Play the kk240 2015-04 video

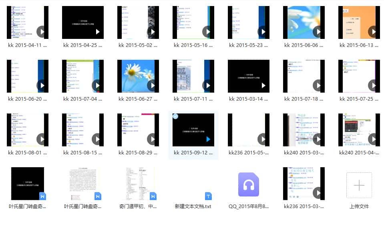pos(373,139)
